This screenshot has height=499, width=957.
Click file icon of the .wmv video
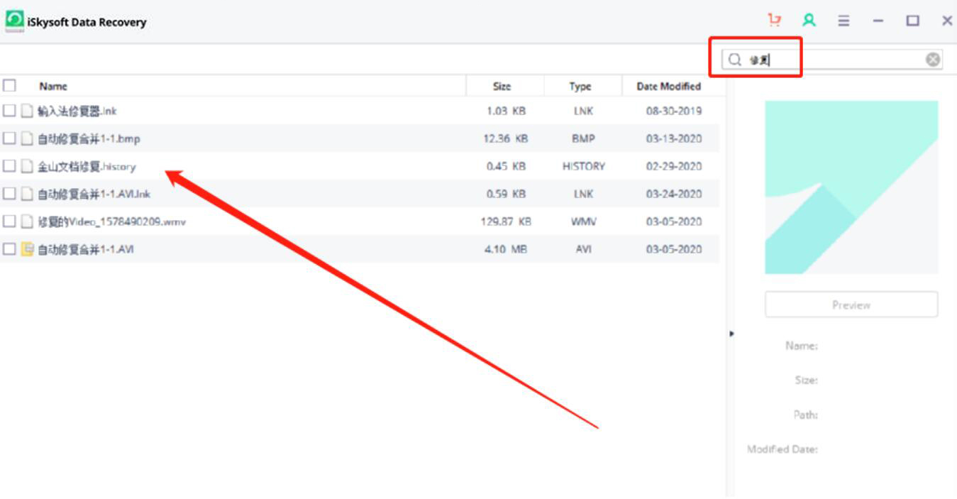pos(27,221)
